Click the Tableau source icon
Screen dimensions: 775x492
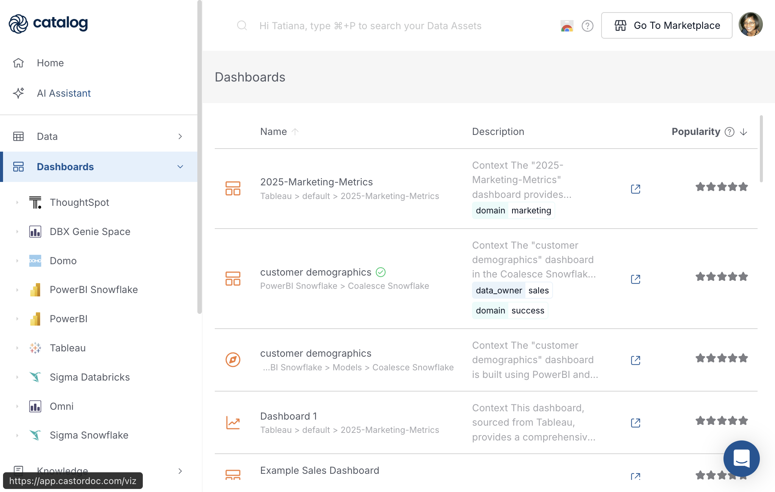click(x=35, y=348)
